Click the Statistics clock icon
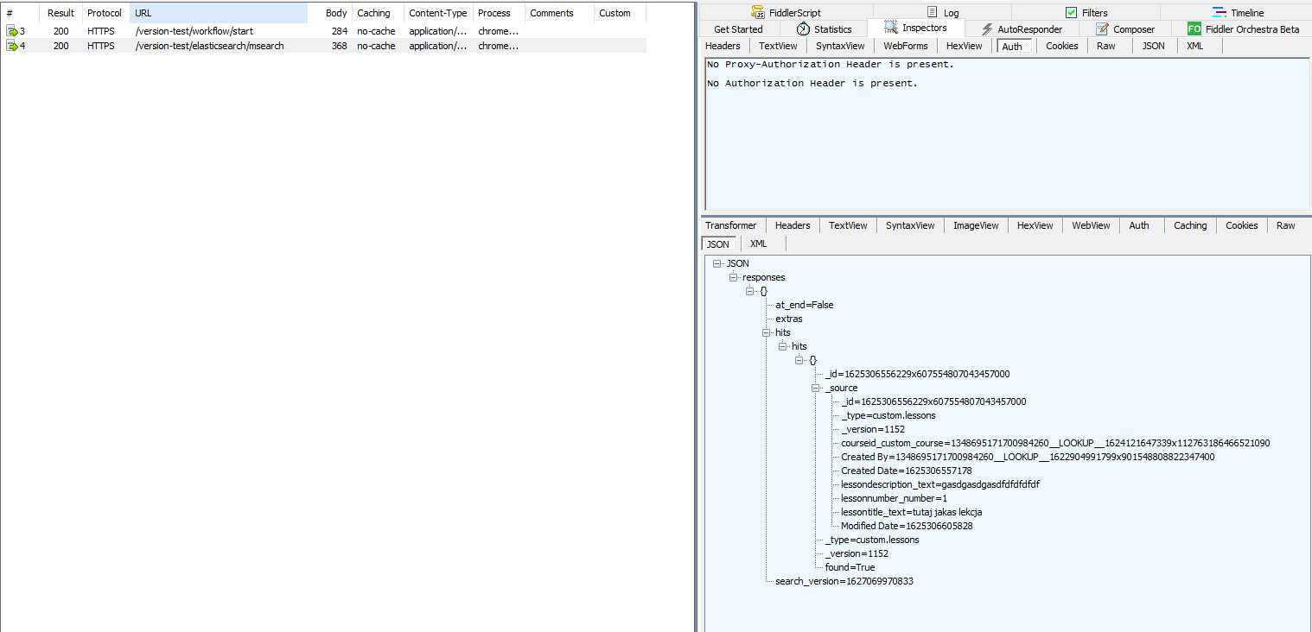The height and width of the screenshot is (632, 1312). [803, 28]
